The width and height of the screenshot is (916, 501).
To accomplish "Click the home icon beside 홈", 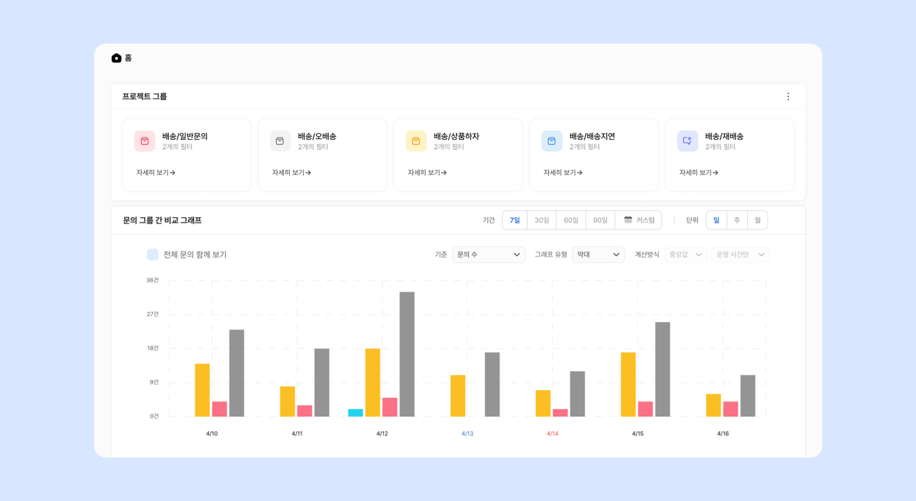I will (x=116, y=58).
